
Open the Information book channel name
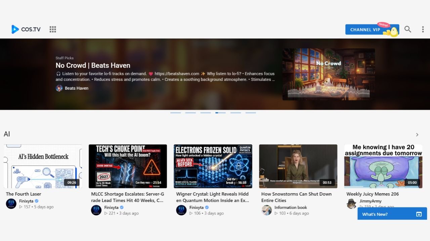tap(291, 208)
